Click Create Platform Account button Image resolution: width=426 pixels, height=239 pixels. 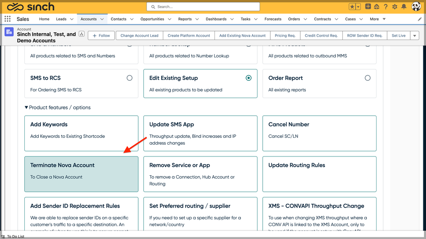(x=189, y=35)
